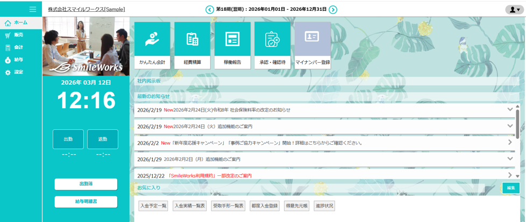Expand the 社会保険料率の改定 notice
526x222 pixels.
click(x=510, y=109)
